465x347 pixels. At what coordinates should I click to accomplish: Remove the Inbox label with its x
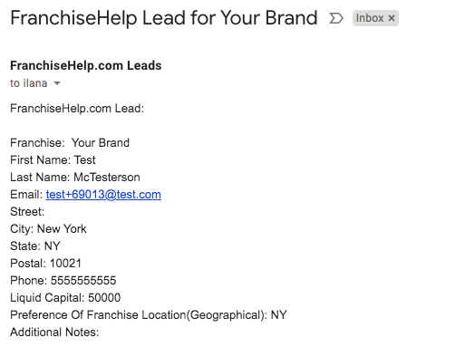coord(392,18)
